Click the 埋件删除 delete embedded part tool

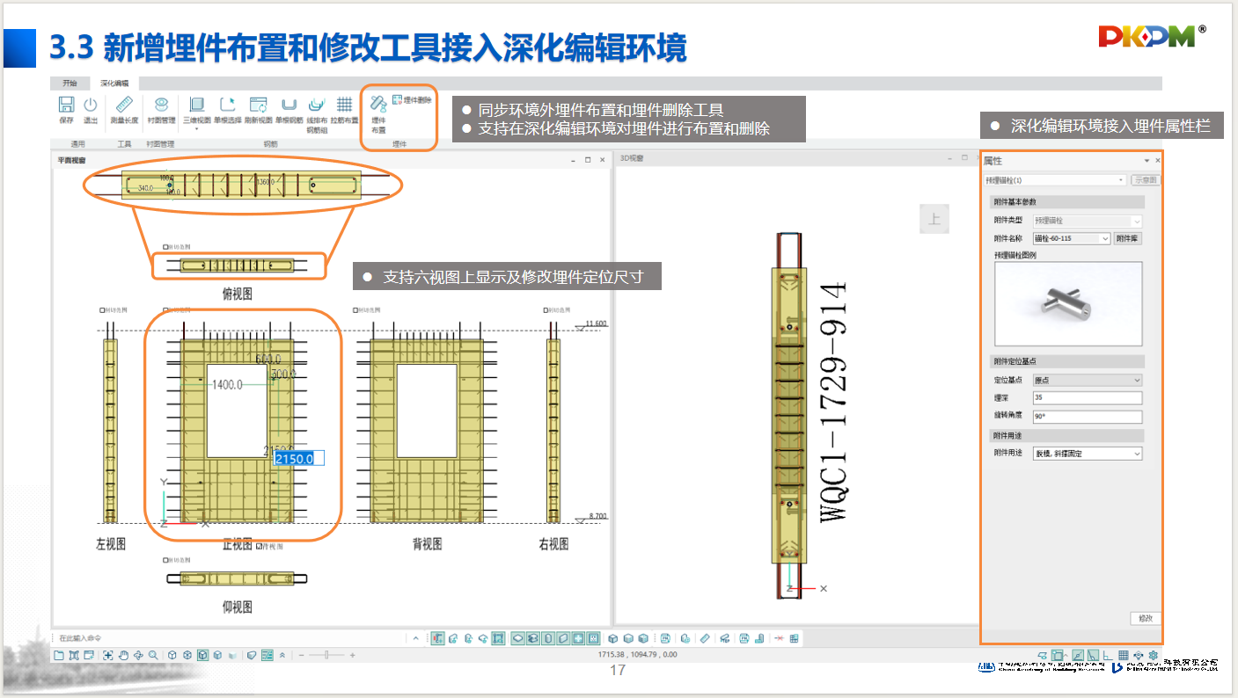point(412,100)
